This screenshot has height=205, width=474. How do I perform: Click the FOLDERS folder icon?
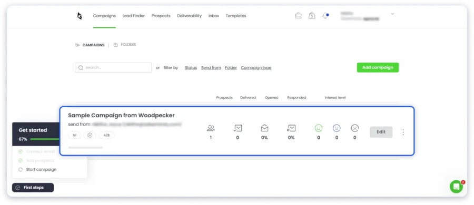tap(115, 45)
